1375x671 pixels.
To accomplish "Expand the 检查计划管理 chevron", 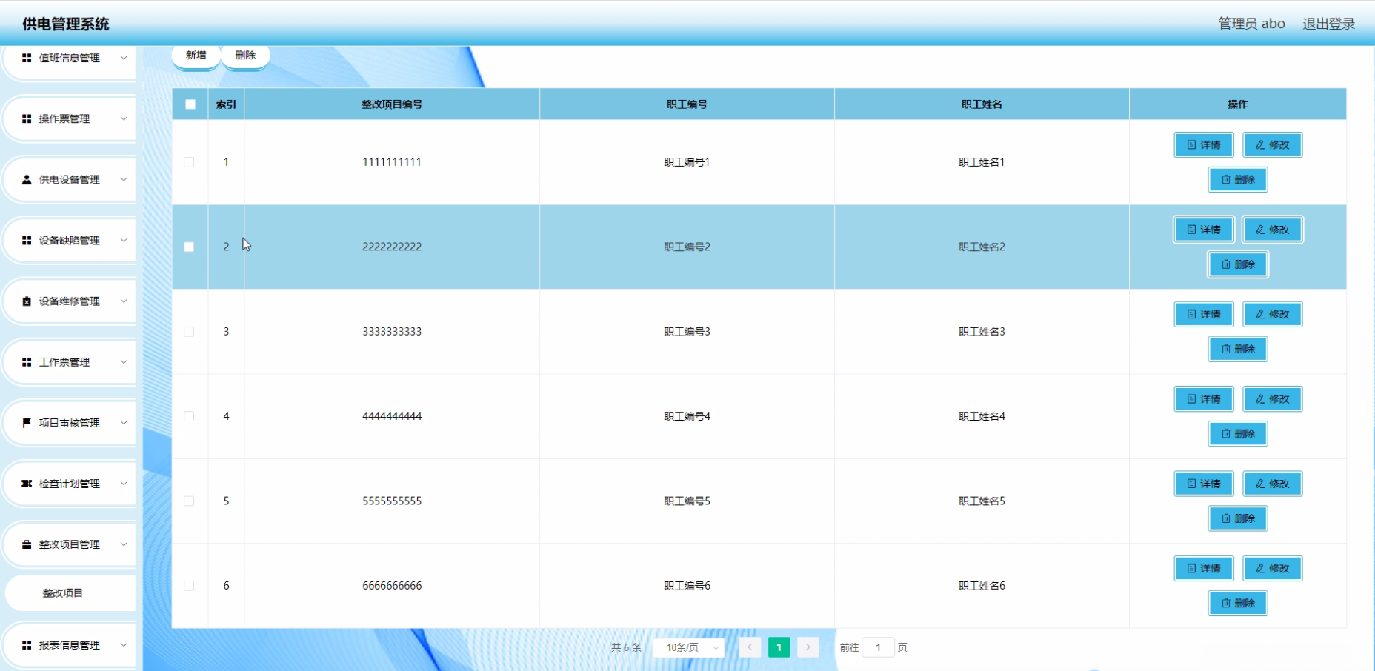I will (x=124, y=484).
